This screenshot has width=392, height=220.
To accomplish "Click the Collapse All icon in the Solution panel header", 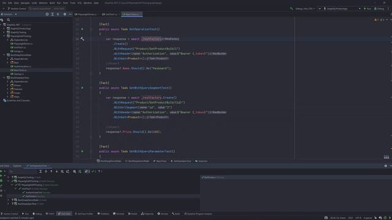I will (58, 14).
